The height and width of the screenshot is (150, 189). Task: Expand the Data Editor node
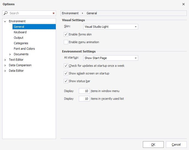[5, 71]
